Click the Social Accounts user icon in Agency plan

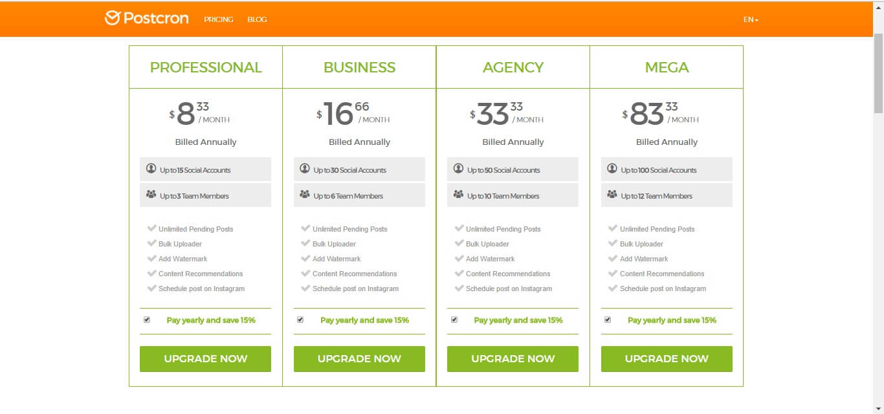coord(459,169)
